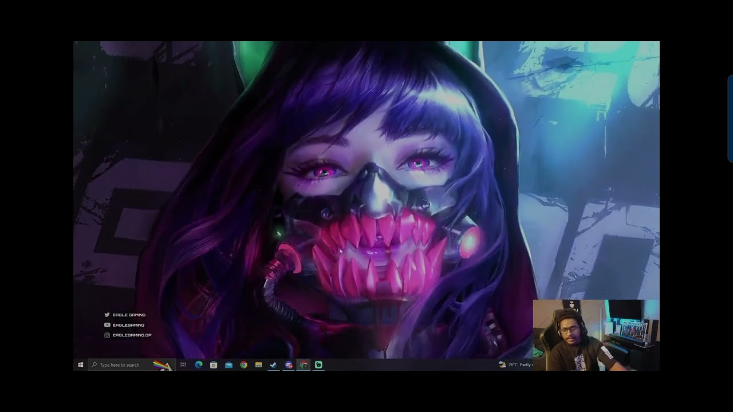Screen dimensions: 733x412
Task: Launch Microsoft Edge from the taskbar
Action: click(199, 365)
